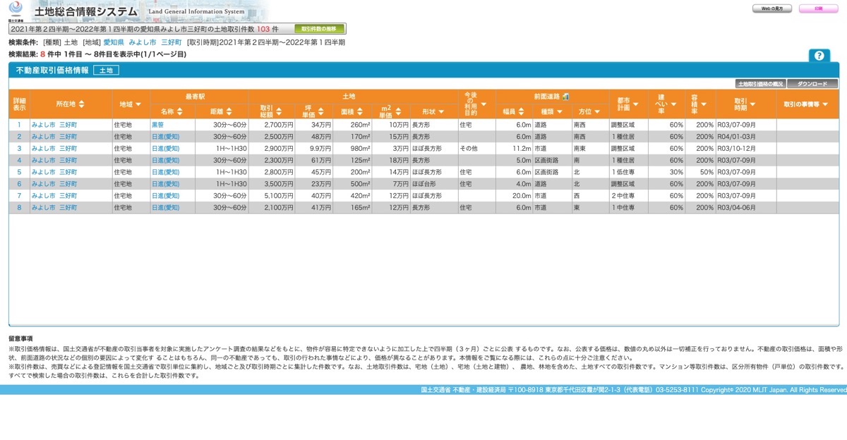Click the pink 印刷 print button

point(817,8)
